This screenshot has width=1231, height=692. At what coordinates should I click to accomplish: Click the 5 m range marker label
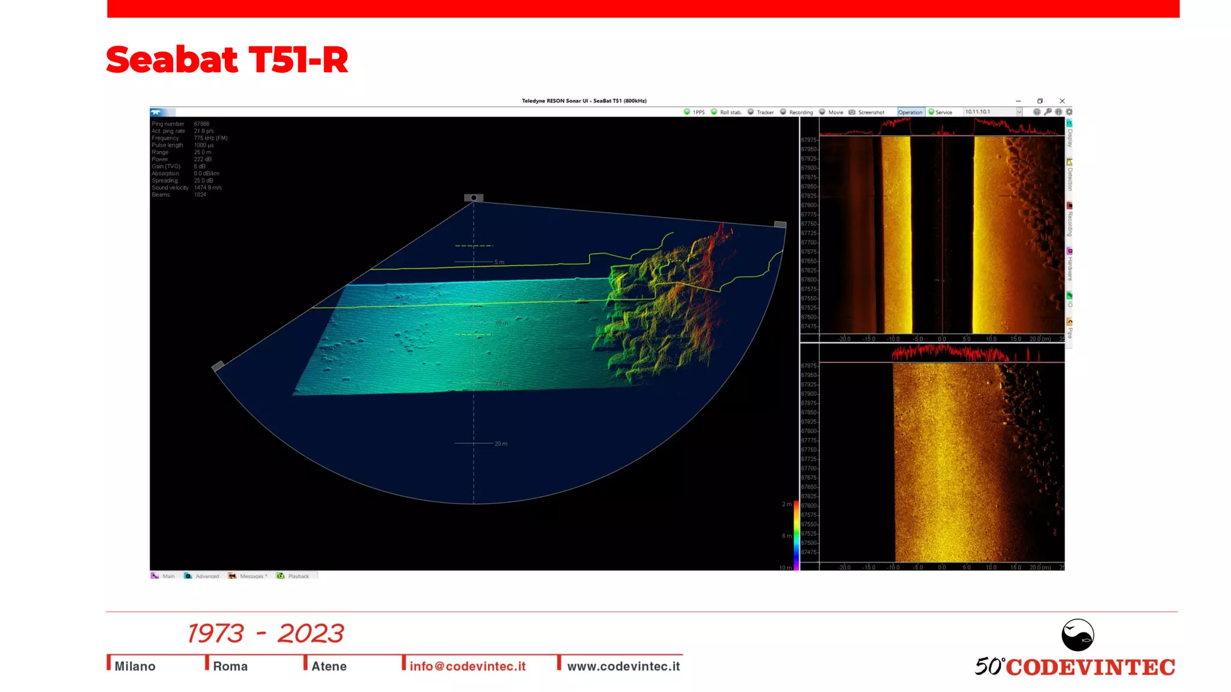point(499,263)
